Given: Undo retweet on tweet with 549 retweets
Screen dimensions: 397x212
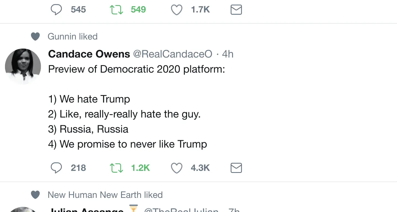Looking at the screenshot, I should click(116, 10).
